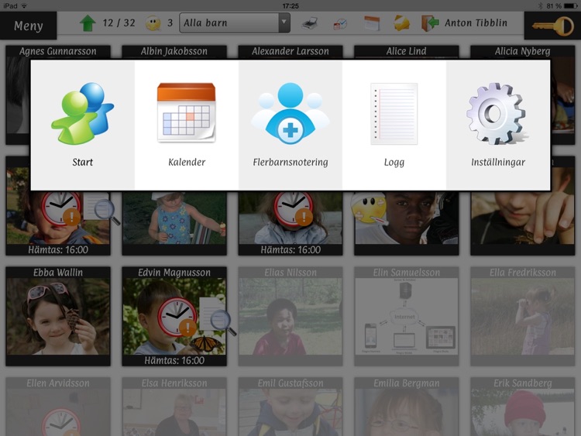
Task: Open the Start menu item
Action: (x=83, y=125)
